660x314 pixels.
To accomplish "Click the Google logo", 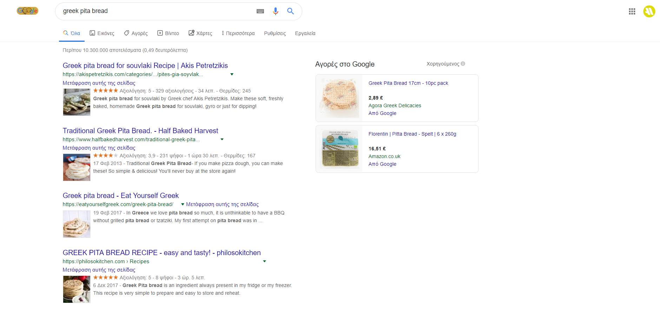I will [x=27, y=11].
